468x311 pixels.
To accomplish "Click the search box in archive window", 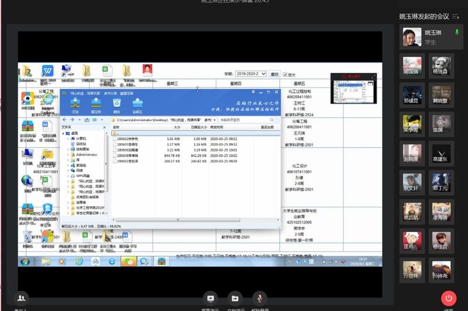I will pos(245,119).
